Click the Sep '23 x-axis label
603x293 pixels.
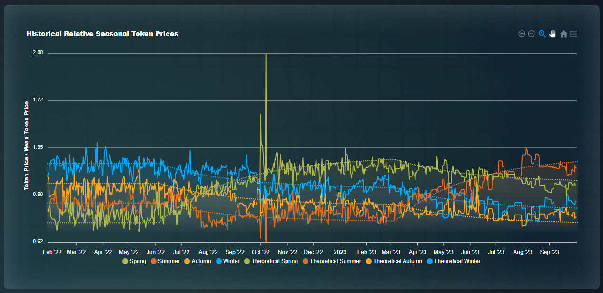pos(549,251)
